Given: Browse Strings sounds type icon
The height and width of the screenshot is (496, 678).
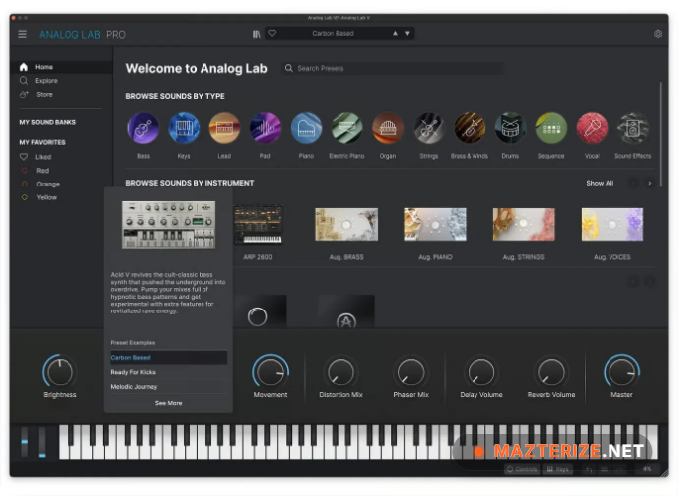Looking at the screenshot, I should point(429,128).
